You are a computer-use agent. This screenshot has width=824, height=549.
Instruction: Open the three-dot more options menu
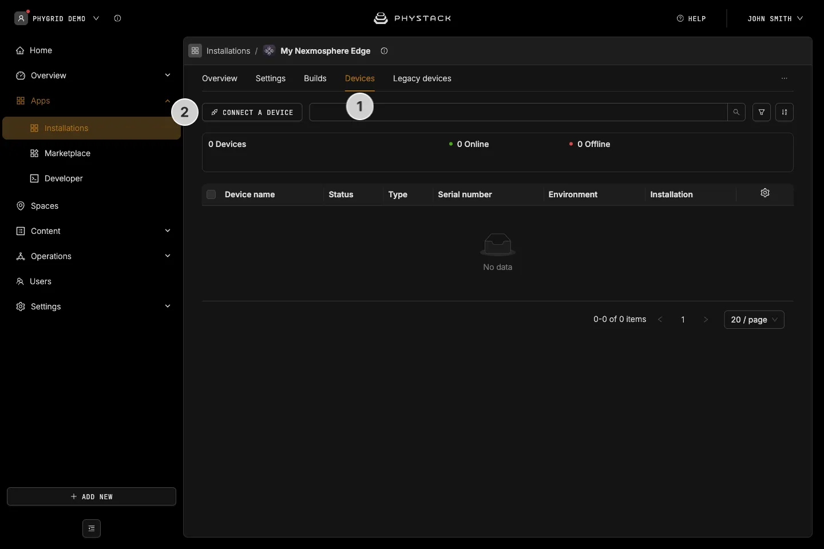(785, 78)
